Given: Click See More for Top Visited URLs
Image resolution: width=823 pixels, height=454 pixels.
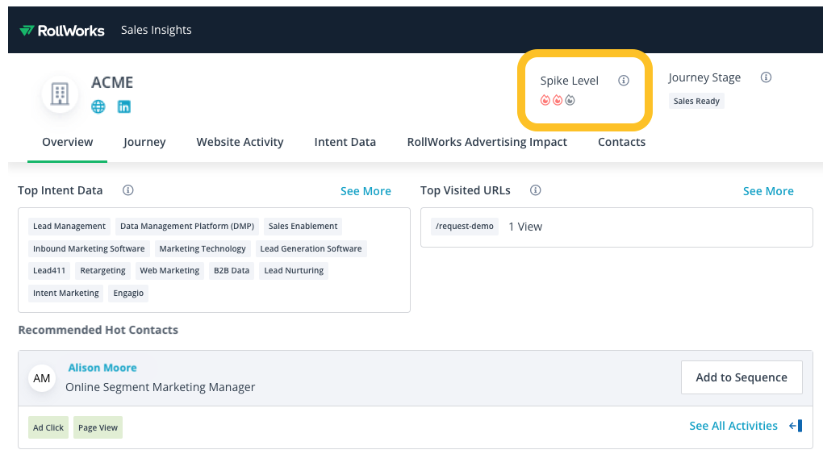Looking at the screenshot, I should click(768, 191).
